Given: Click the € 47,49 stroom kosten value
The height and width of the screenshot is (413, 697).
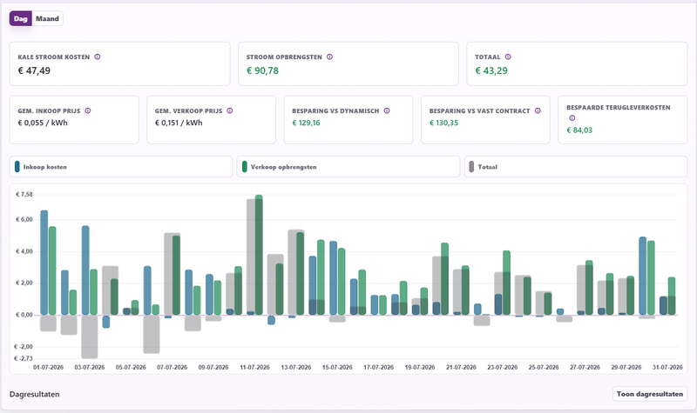Looking at the screenshot, I should point(34,70).
